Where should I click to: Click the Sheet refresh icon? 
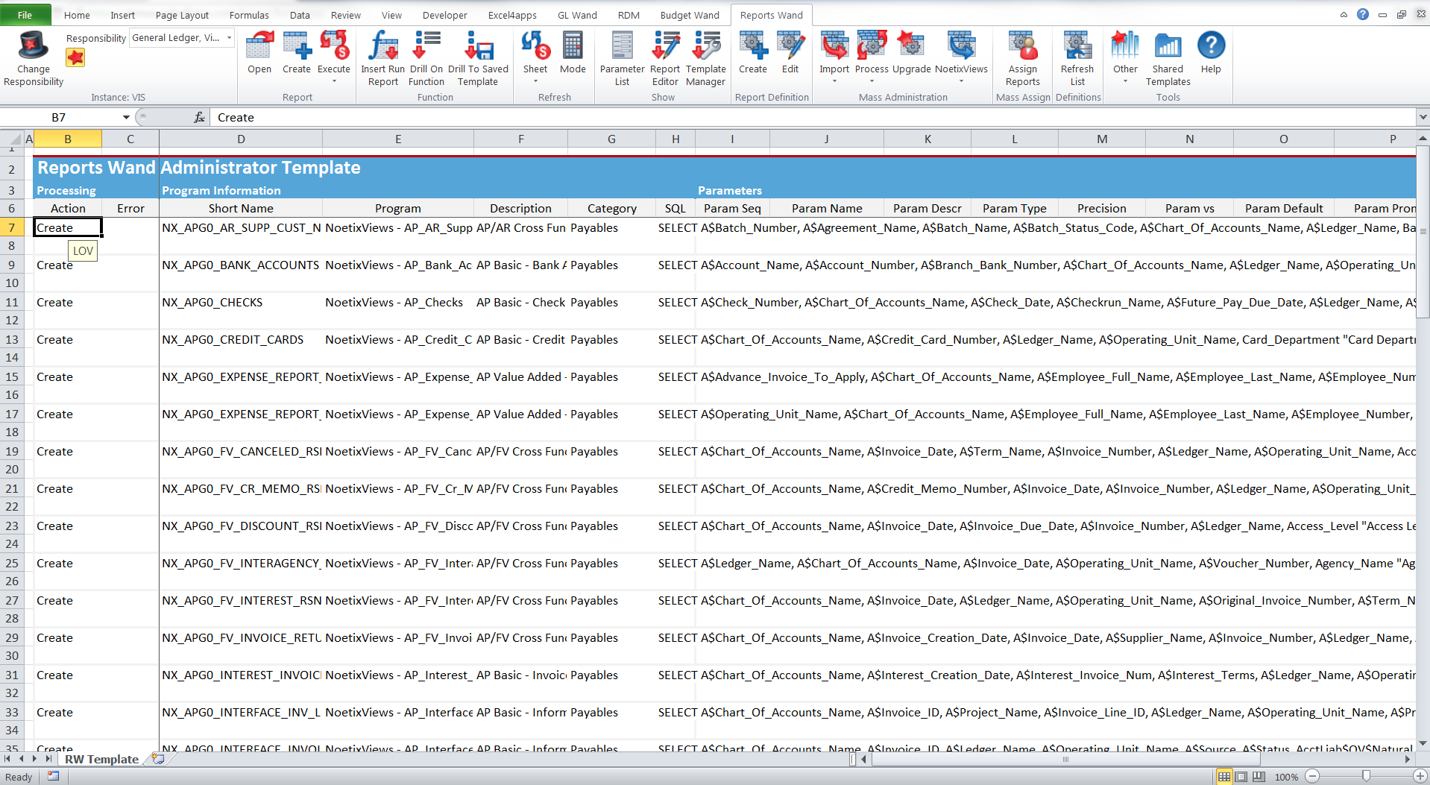pos(535,45)
